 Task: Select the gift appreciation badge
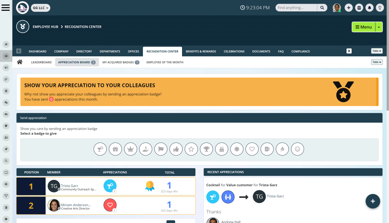point(115,149)
